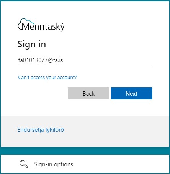Viewport: 170px width, 174px height.
Task: Open the "Can't access your account?" link
Action: [x=47, y=78]
